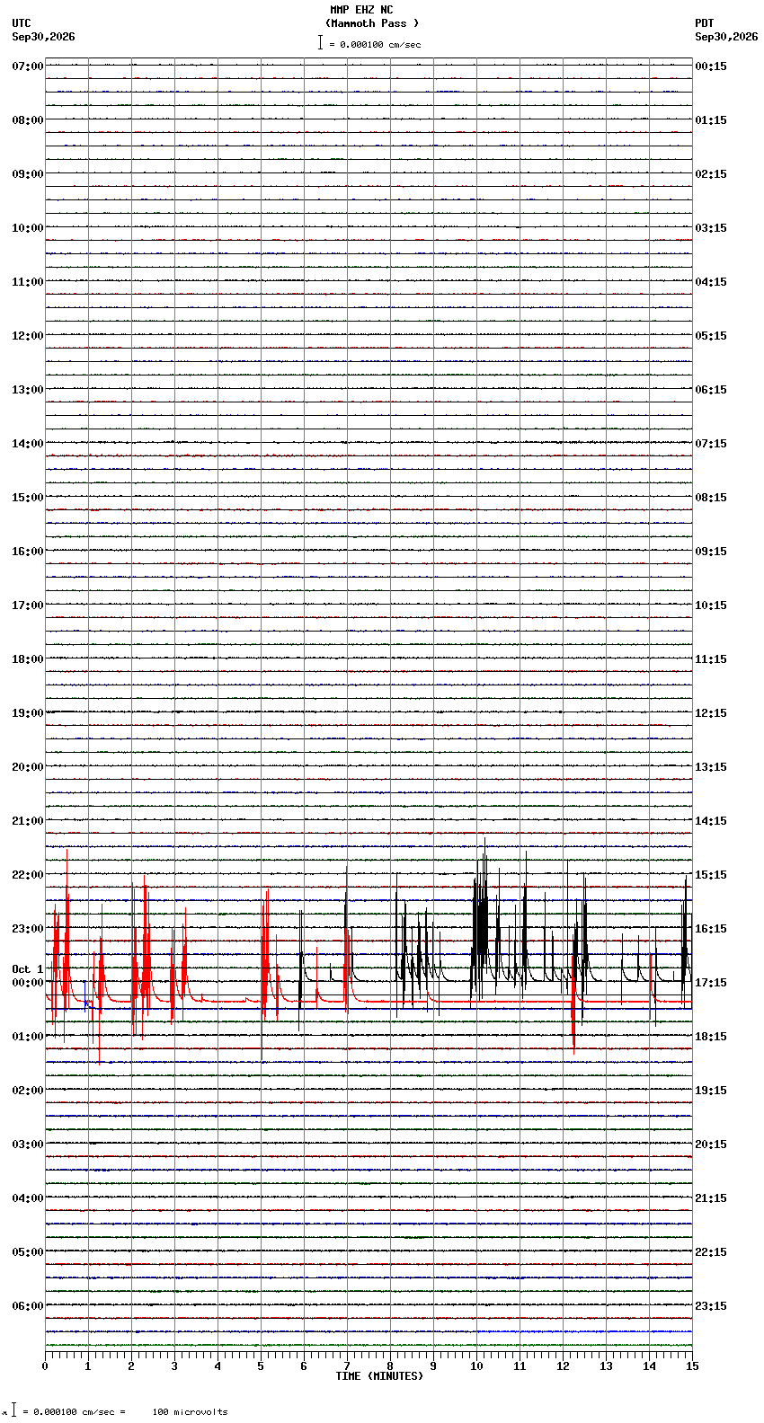
Task: Click the 04:15 PDT time label
Action: click(711, 282)
